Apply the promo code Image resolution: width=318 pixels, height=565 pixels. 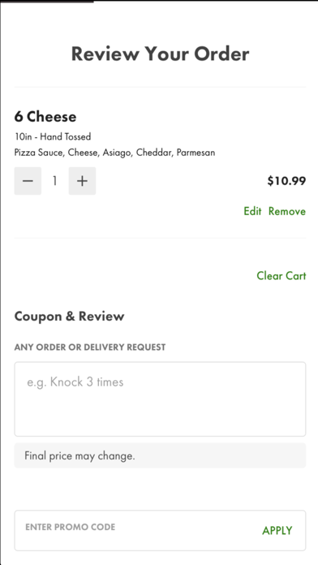coord(277,530)
